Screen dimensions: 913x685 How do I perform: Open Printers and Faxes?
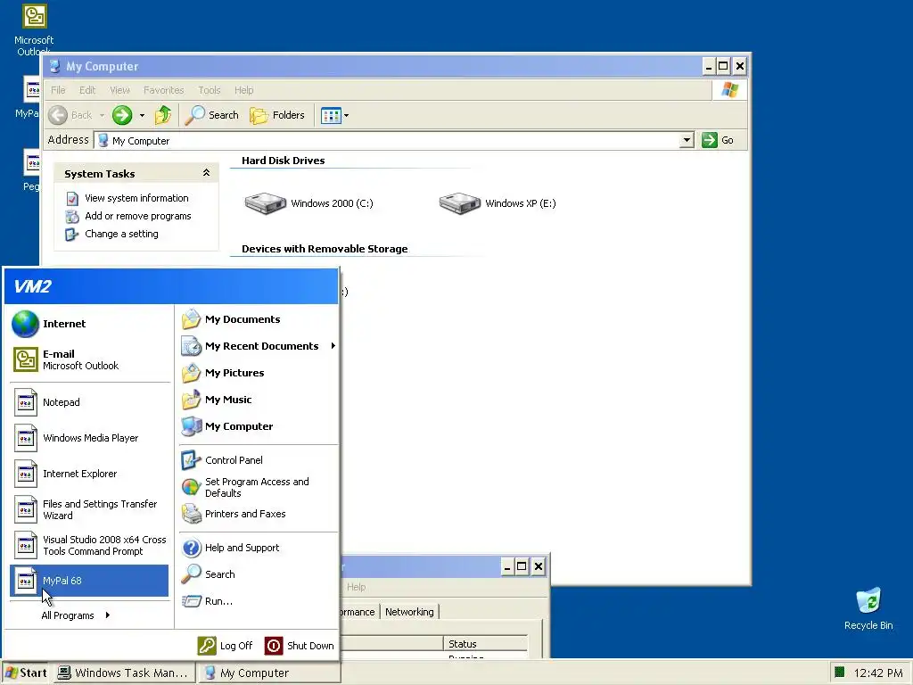[x=259, y=514]
